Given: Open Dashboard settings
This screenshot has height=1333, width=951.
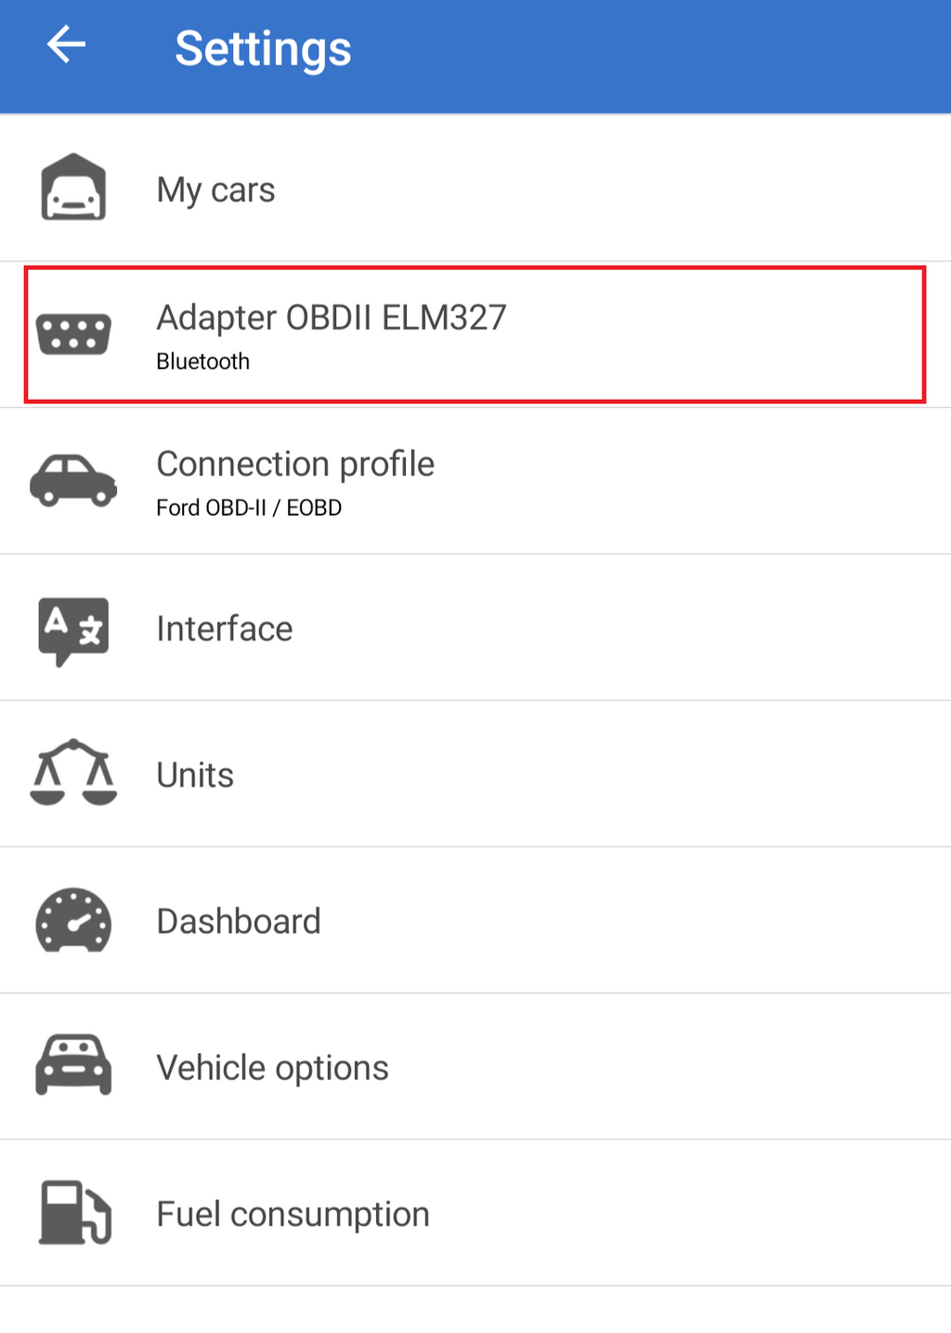Looking at the screenshot, I should 239,921.
